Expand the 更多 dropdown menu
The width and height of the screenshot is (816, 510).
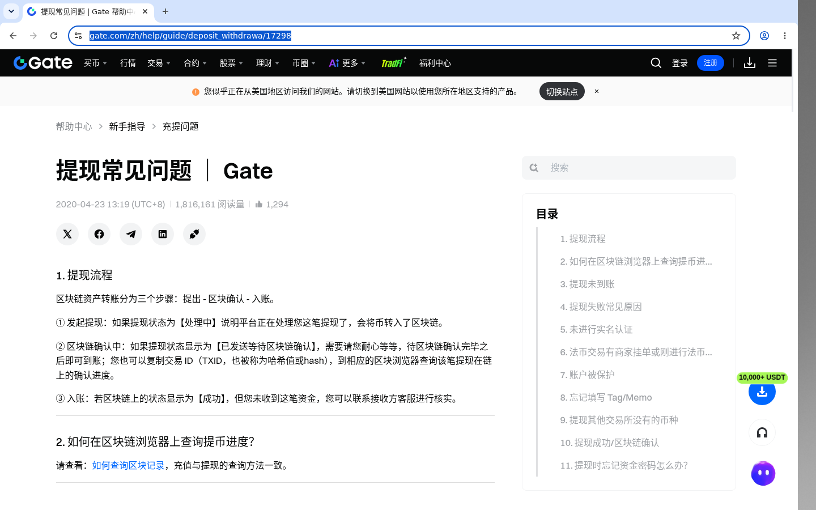347,63
